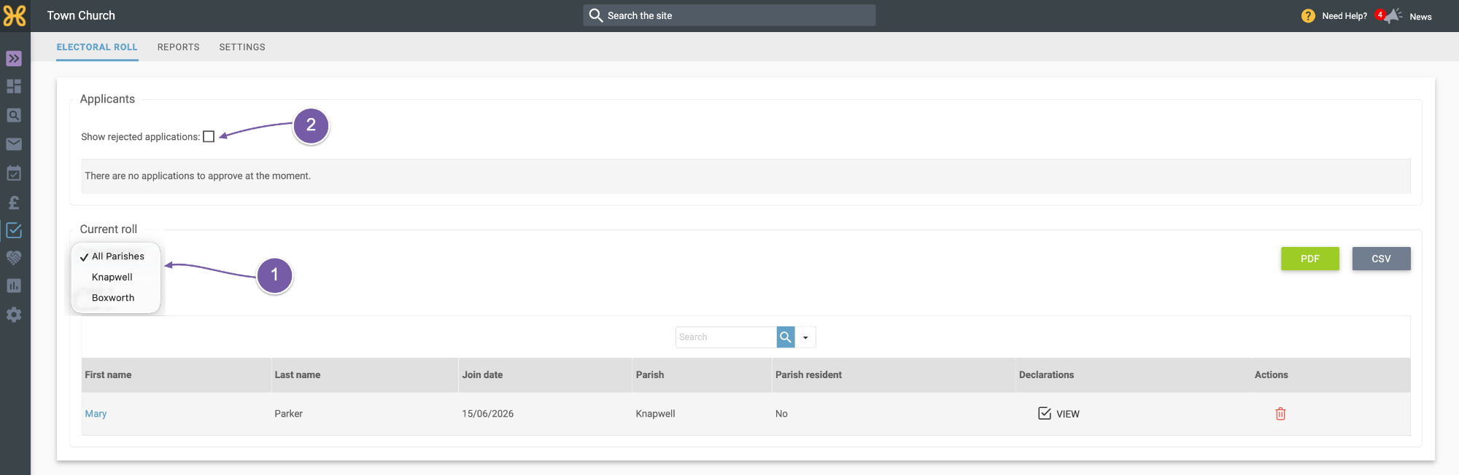Export roll with CSV button

1381,259
